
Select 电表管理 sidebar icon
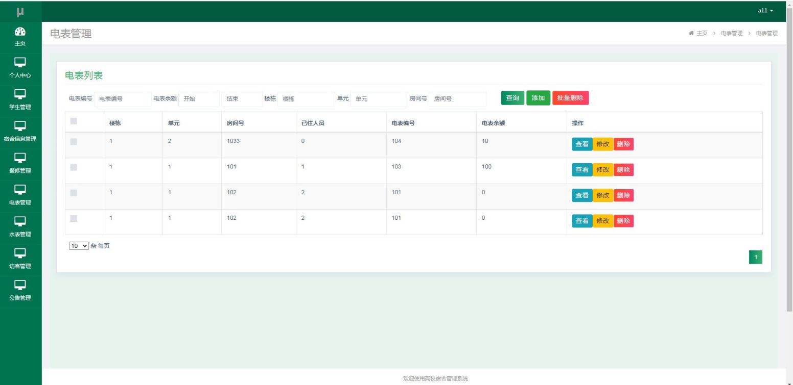point(20,189)
